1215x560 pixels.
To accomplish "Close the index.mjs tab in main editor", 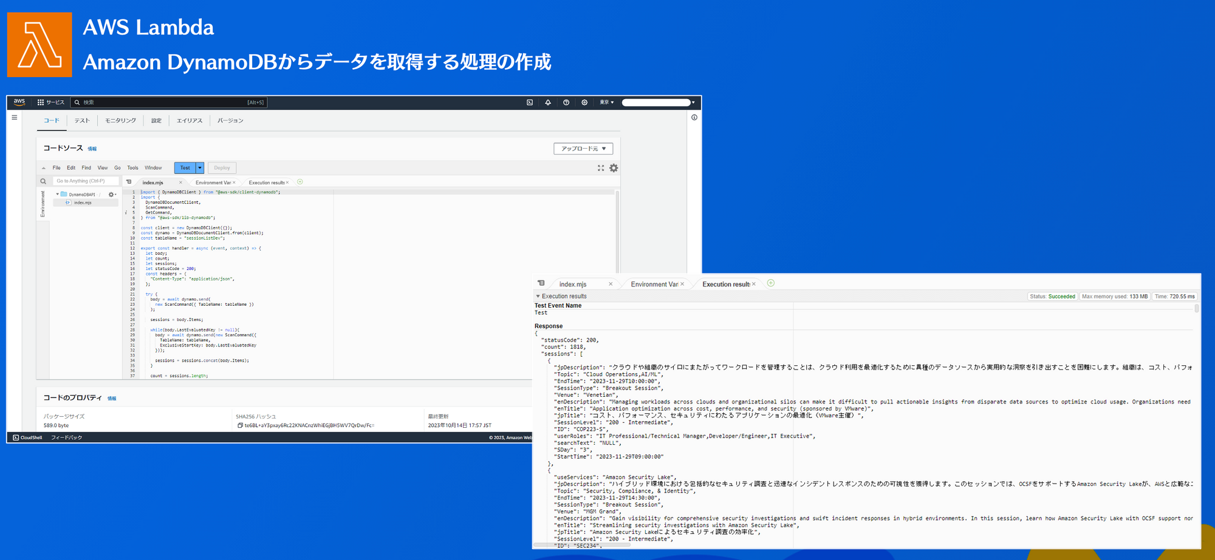I will point(180,183).
